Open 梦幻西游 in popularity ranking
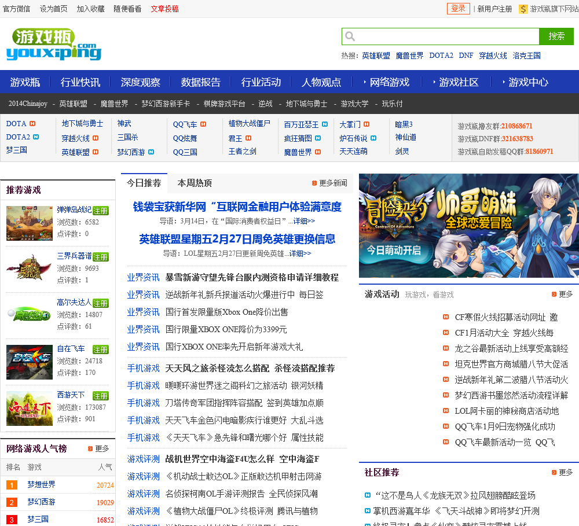 click(x=41, y=502)
